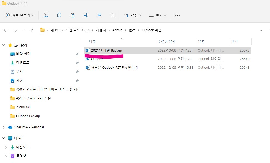
Task: Click the Share icon in the toolbar
Action: click(99, 15)
